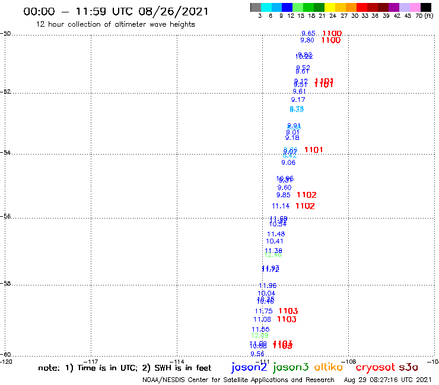Click the red 1102 time beside 11.14
439x385 pixels.
305,206
